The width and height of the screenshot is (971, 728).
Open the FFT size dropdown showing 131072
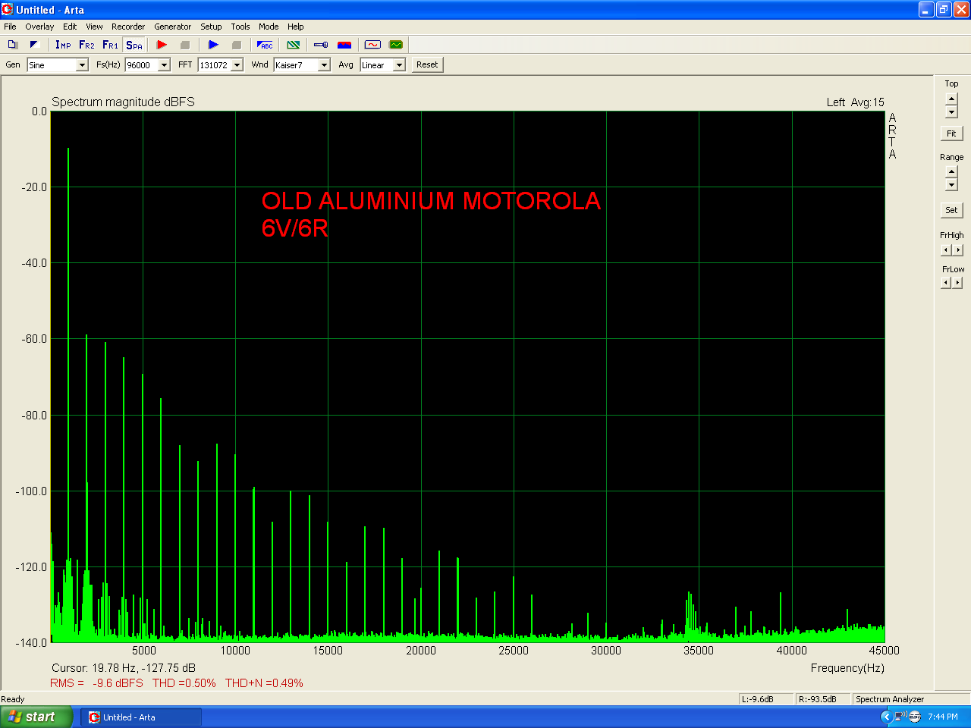pyautogui.click(x=220, y=65)
